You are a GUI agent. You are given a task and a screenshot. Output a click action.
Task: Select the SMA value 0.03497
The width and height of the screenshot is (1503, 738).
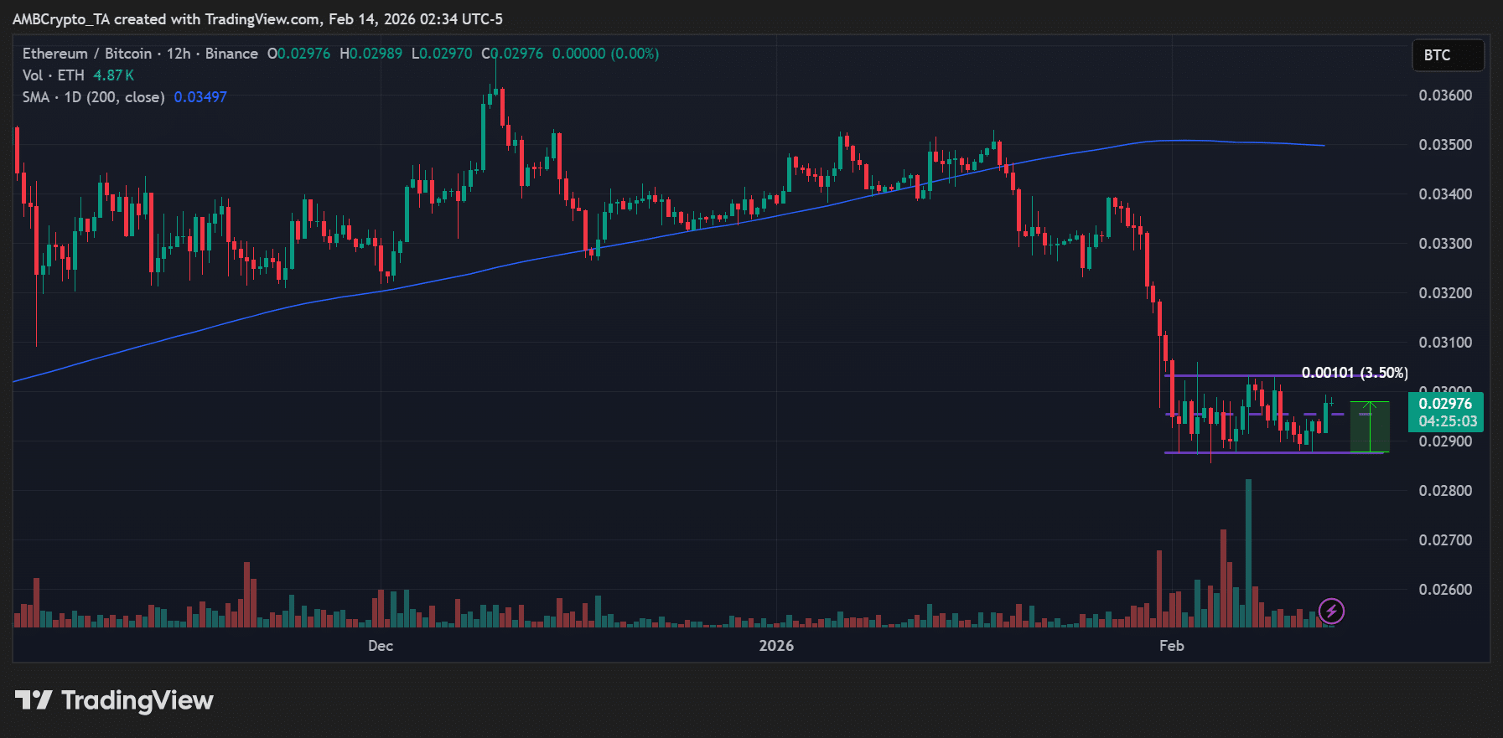tap(200, 97)
